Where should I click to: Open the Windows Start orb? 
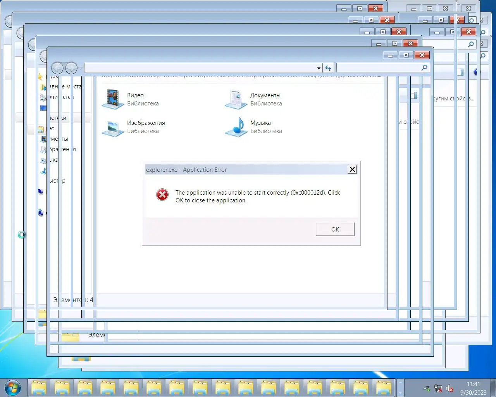pos(13,387)
